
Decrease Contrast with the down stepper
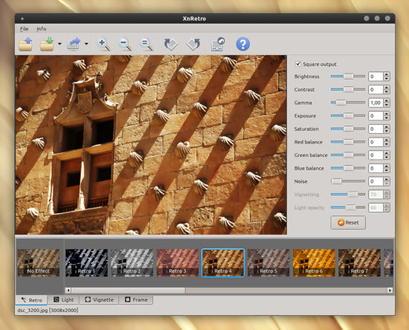pyautogui.click(x=387, y=91)
